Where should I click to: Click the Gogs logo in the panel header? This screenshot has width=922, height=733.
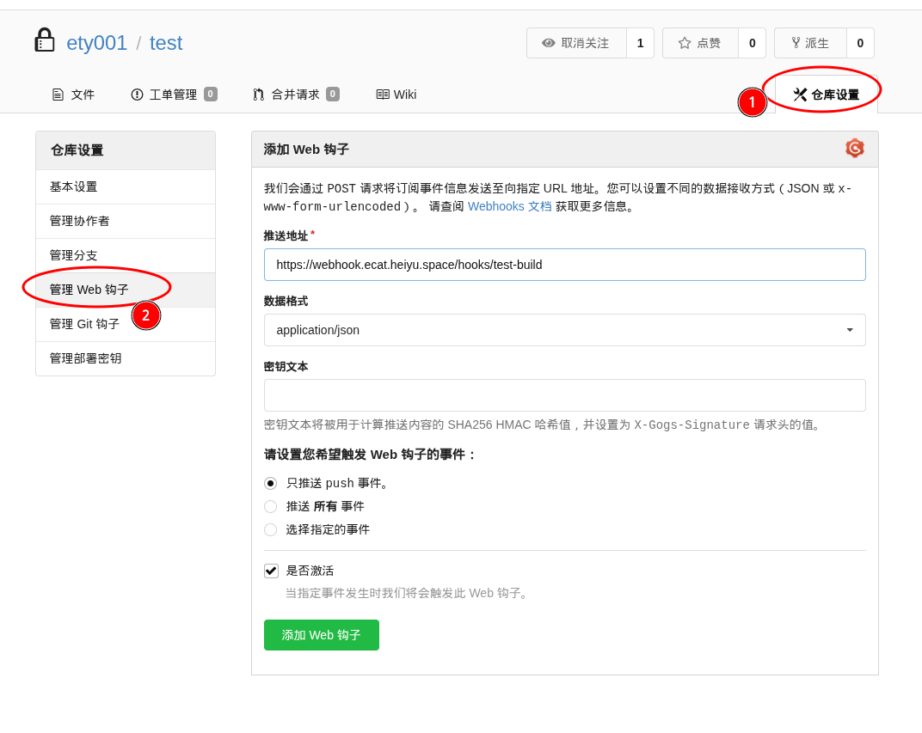[855, 148]
